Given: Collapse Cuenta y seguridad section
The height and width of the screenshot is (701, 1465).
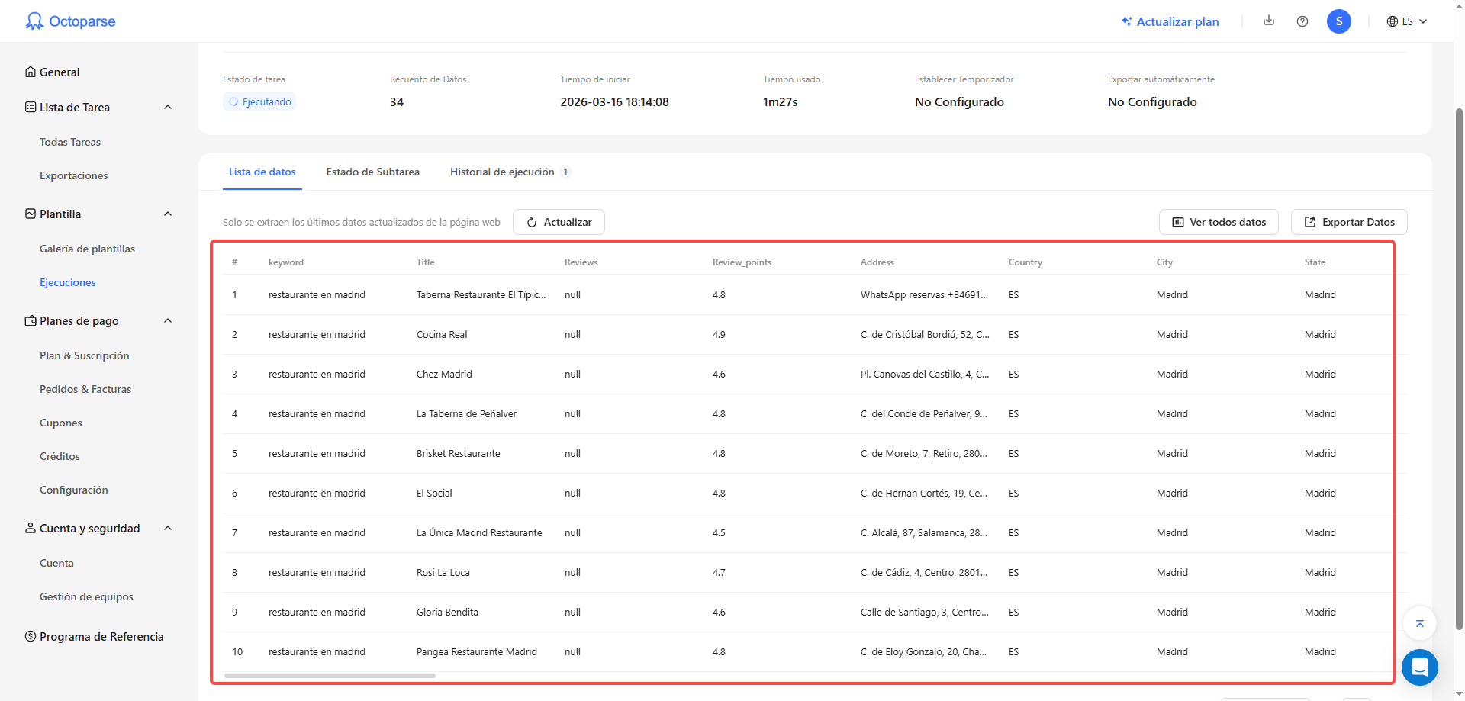Looking at the screenshot, I should pyautogui.click(x=168, y=529).
